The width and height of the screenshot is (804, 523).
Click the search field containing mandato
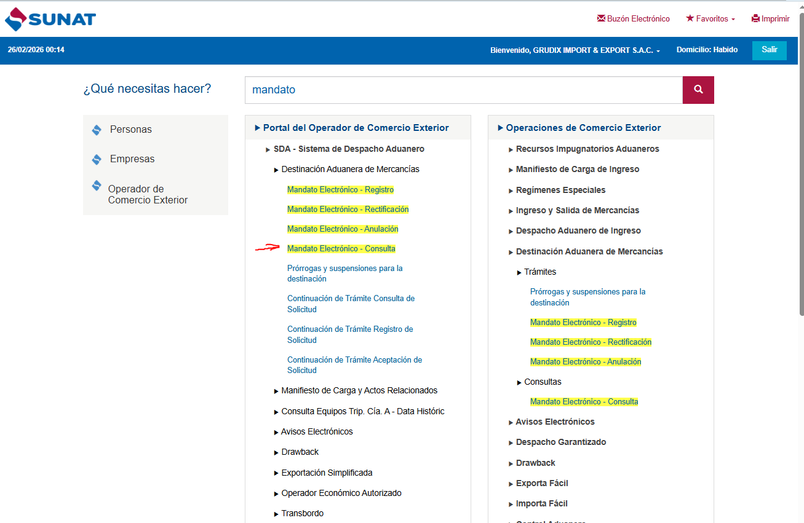coord(464,90)
